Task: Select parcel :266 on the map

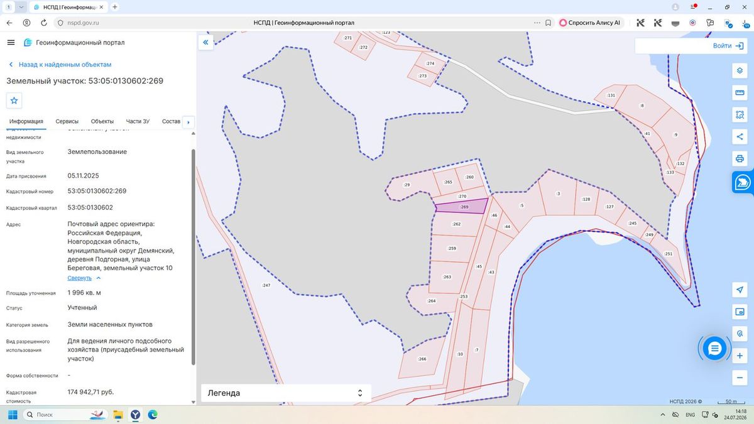Action: 422,359
